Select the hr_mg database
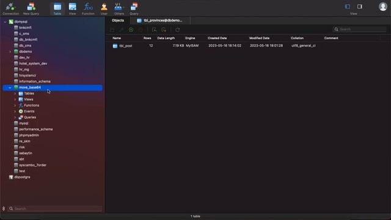The width and height of the screenshot is (391, 220). pyautogui.click(x=24, y=70)
